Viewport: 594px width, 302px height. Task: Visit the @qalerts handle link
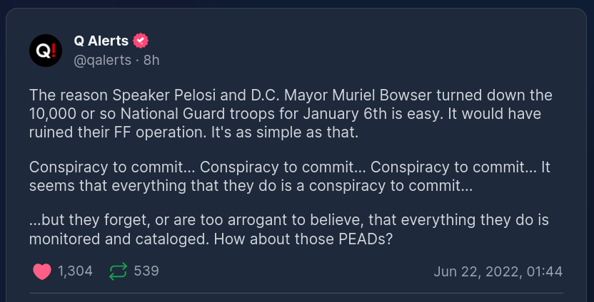[x=102, y=60]
